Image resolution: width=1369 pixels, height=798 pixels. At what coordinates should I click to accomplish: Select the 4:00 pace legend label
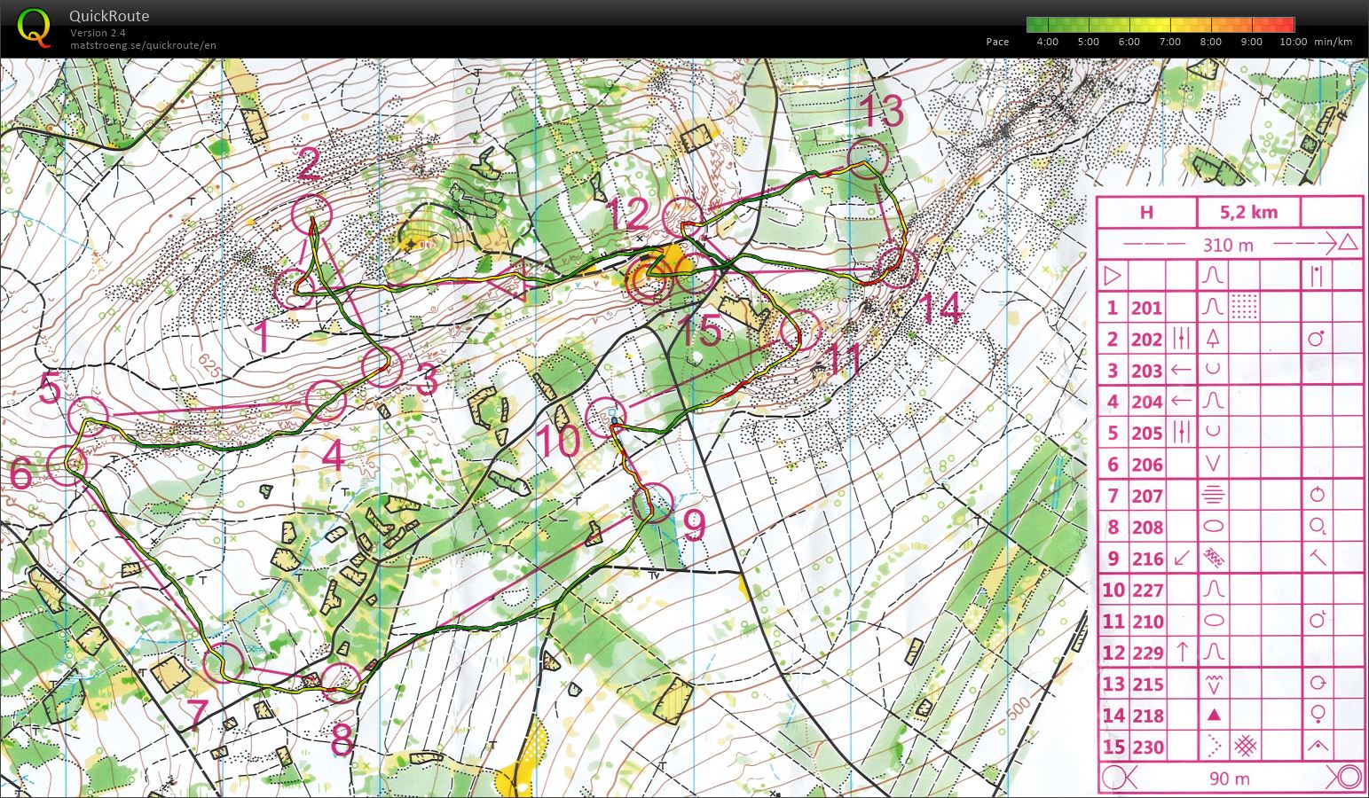(1047, 42)
